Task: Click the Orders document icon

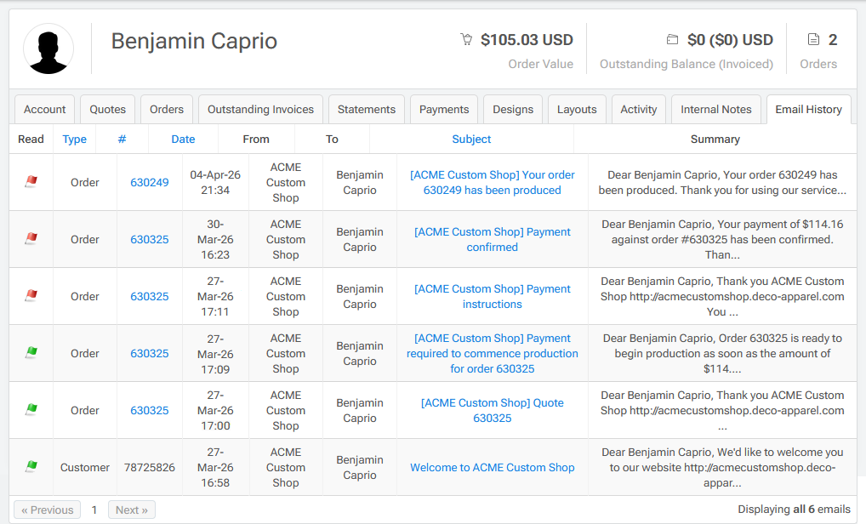Action: coord(813,40)
